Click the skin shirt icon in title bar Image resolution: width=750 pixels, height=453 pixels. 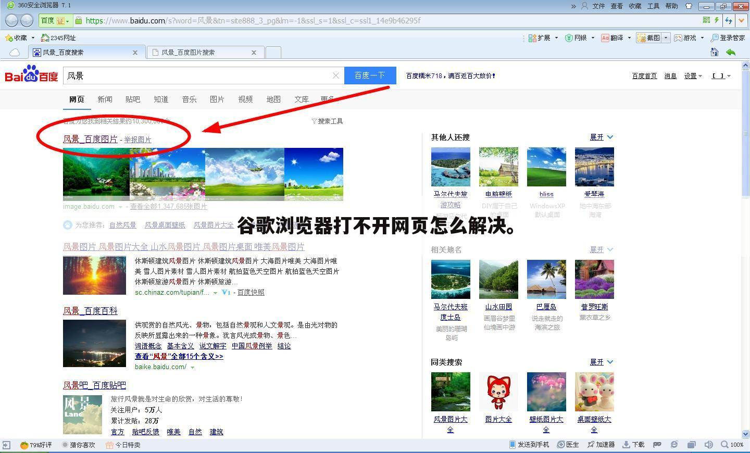click(689, 6)
